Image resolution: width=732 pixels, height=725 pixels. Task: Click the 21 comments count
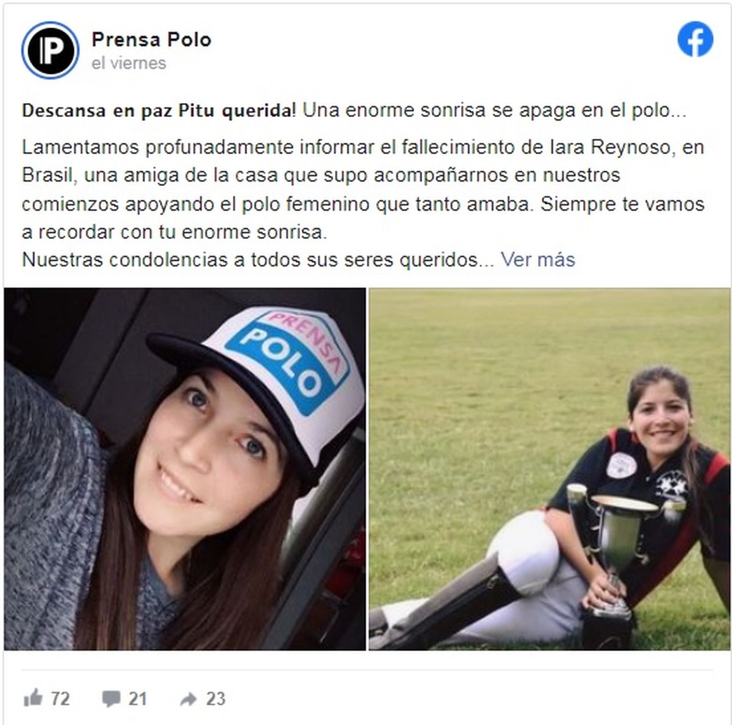tap(137, 698)
